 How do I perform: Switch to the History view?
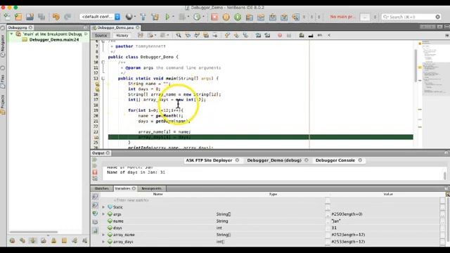(x=122, y=35)
